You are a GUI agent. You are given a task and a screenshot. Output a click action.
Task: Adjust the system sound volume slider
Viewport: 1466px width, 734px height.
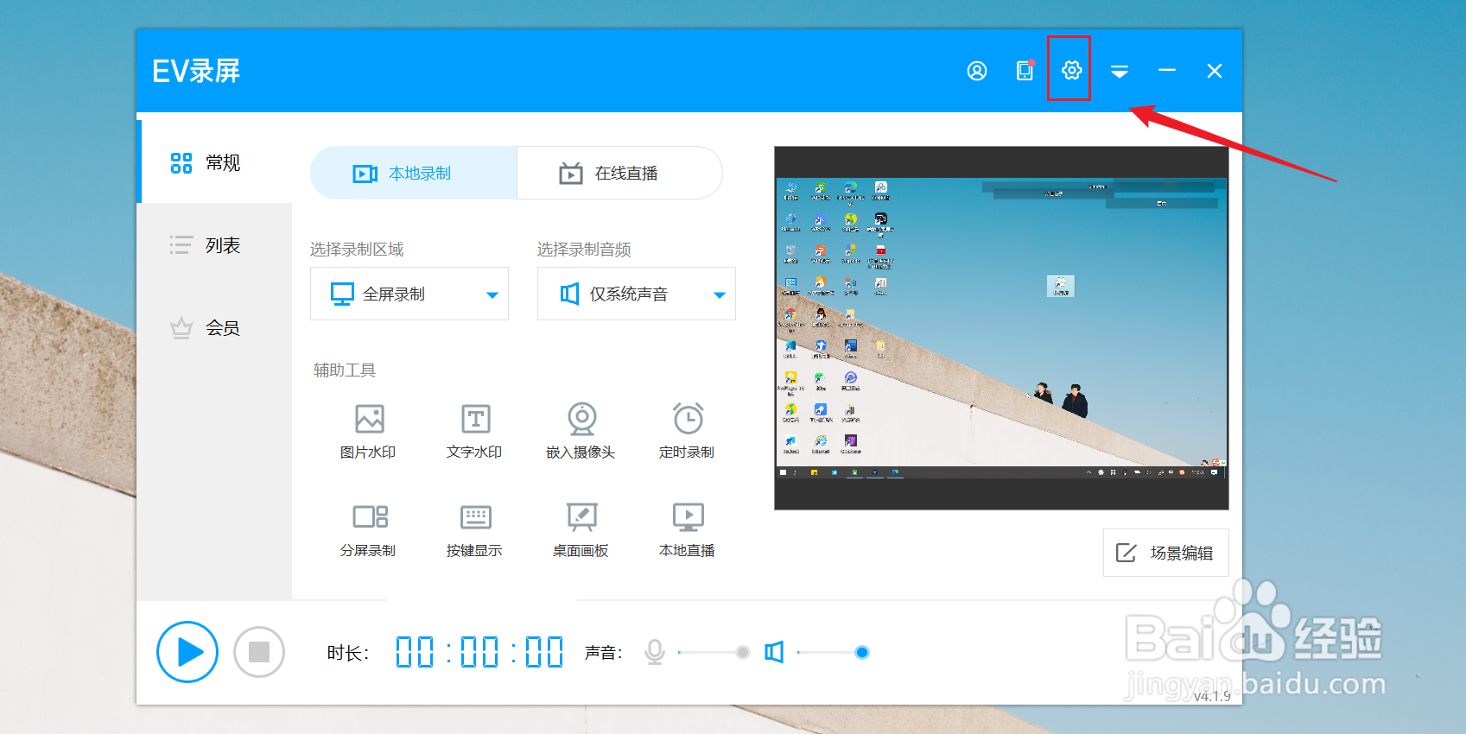(x=833, y=652)
